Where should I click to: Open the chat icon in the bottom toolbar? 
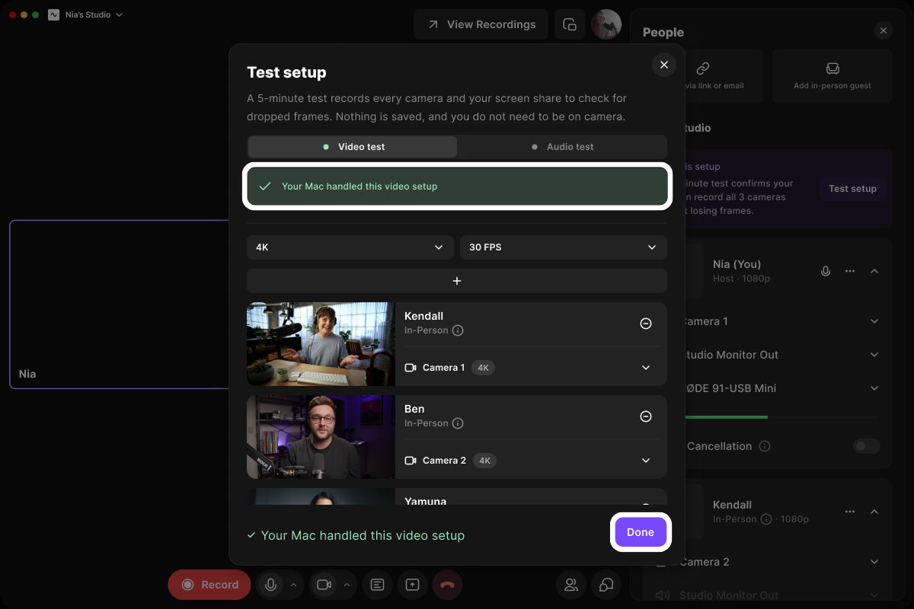pyautogui.click(x=606, y=585)
